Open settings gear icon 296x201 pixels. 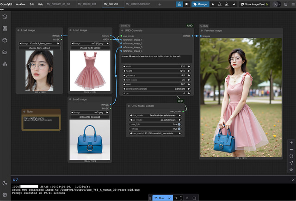(x=5, y=195)
